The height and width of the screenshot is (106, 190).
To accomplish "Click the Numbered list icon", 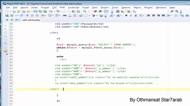I will pos(37,15).
